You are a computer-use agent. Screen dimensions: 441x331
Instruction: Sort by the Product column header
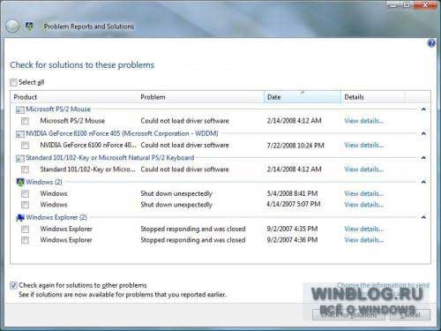coord(74,97)
